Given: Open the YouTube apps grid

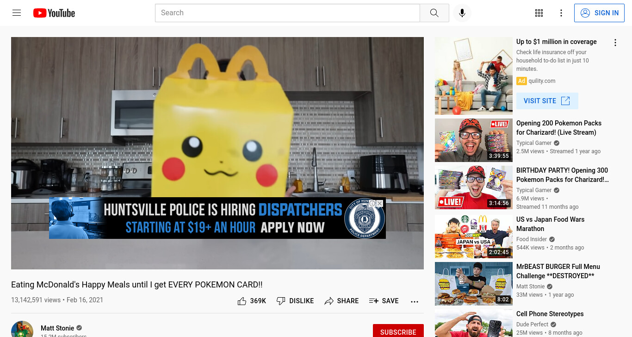Looking at the screenshot, I should [539, 13].
